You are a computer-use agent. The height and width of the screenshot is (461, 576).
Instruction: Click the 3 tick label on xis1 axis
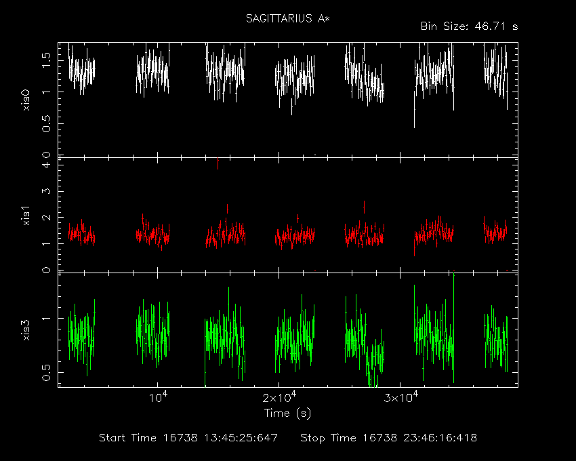coord(46,191)
